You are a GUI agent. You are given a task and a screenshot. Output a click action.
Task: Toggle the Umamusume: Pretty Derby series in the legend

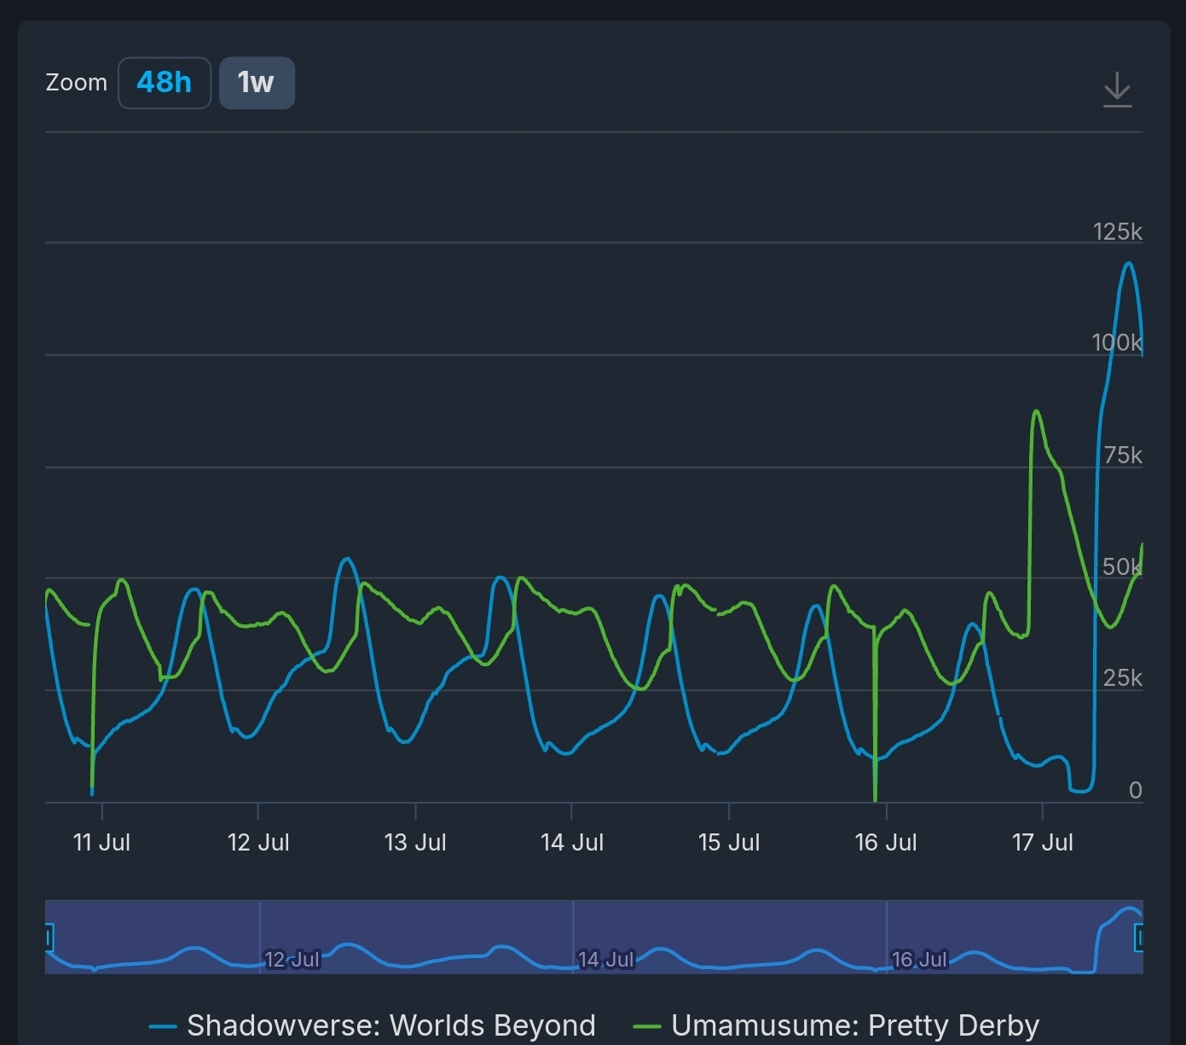pyautogui.click(x=836, y=1025)
